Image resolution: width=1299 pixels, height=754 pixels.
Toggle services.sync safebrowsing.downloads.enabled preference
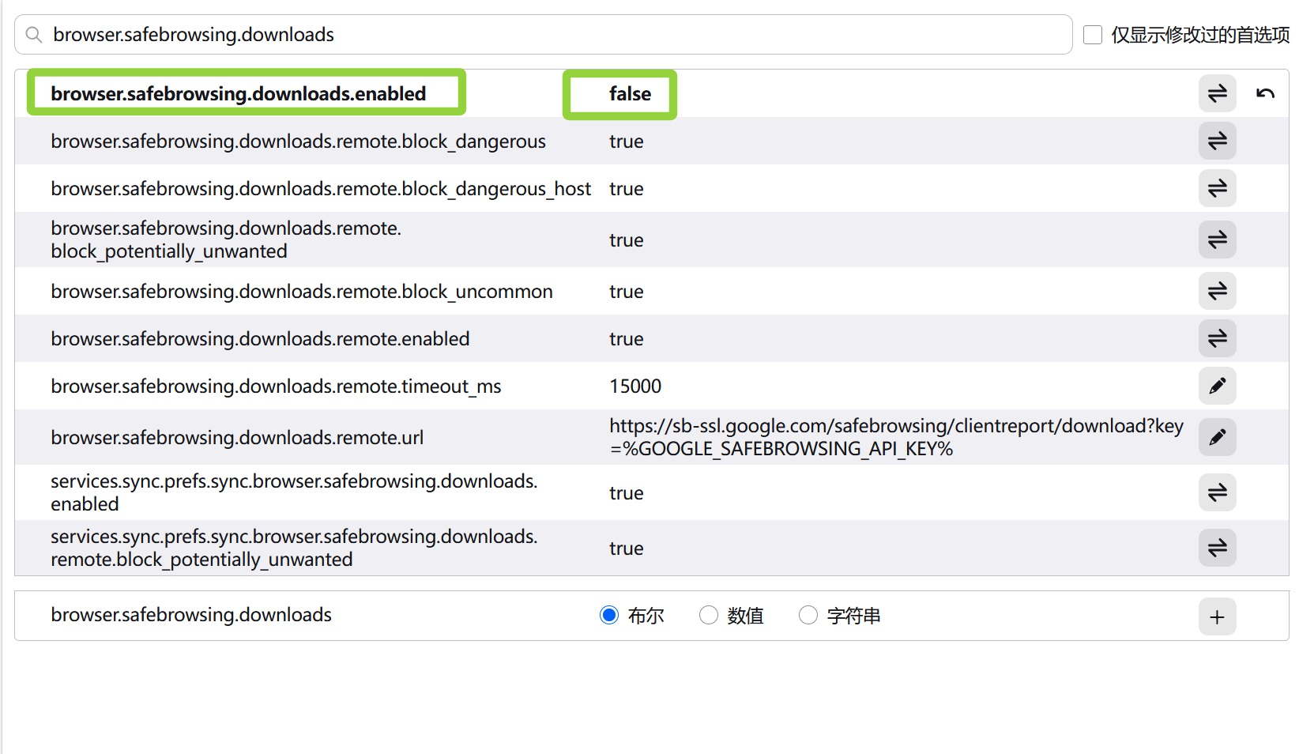click(x=1217, y=492)
